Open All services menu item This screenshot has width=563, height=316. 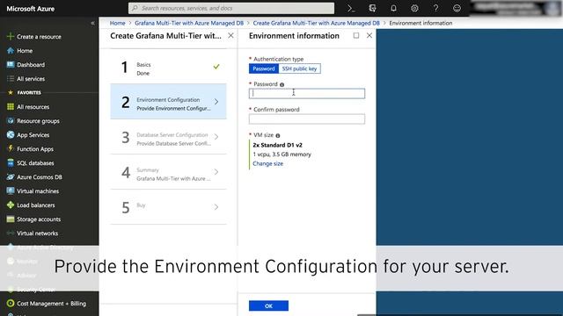[x=31, y=78]
